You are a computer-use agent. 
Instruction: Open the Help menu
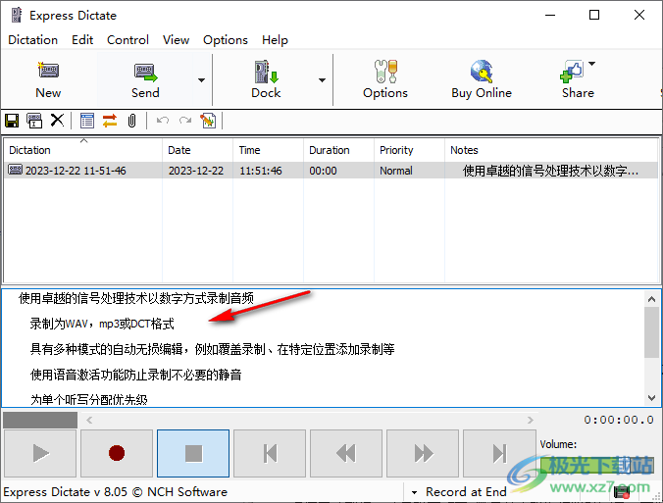(x=275, y=40)
